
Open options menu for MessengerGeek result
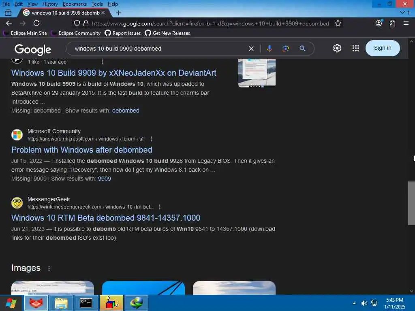click(160, 207)
